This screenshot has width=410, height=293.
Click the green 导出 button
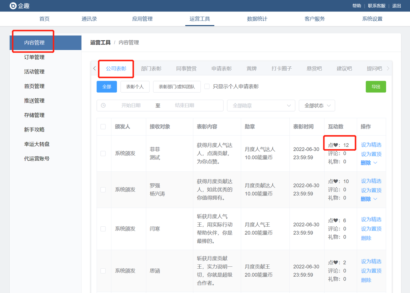pyautogui.click(x=376, y=87)
